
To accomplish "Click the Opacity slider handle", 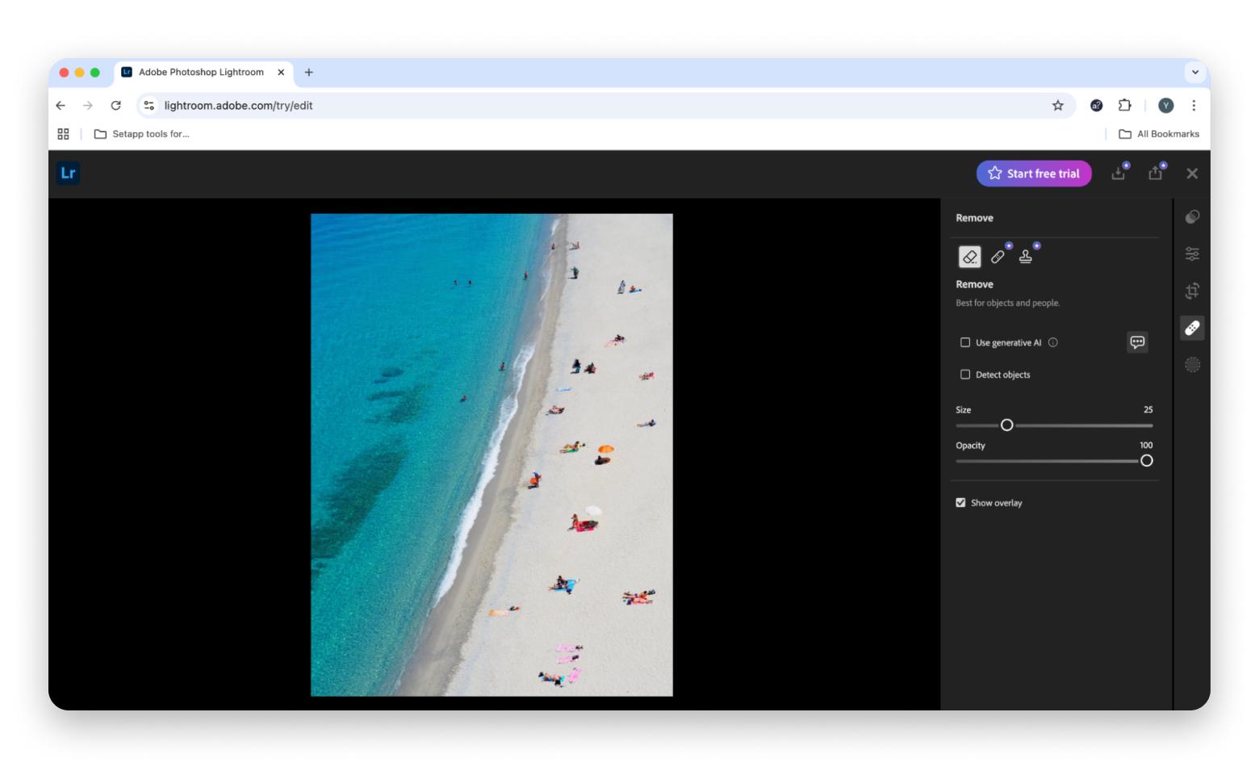I will [x=1146, y=461].
